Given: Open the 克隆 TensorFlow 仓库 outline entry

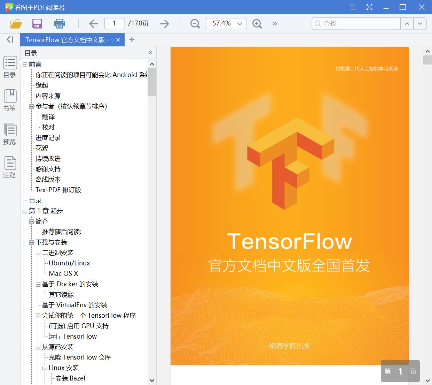Looking at the screenshot, I should 80,357.
